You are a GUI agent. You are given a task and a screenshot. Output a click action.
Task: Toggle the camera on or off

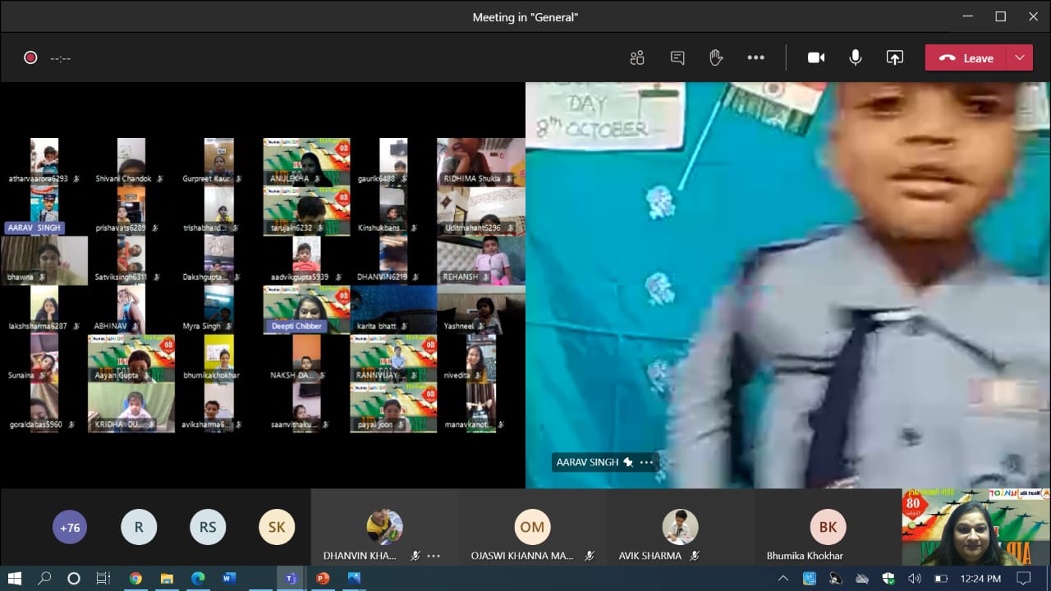click(815, 57)
